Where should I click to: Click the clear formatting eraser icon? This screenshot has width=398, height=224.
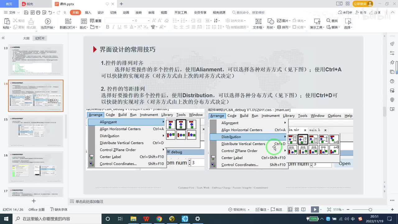click(x=166, y=21)
